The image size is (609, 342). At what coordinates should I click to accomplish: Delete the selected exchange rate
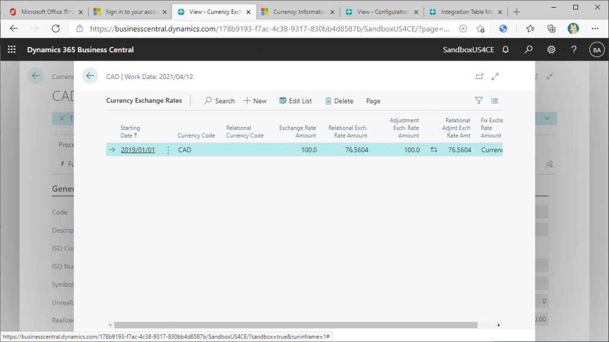(339, 101)
